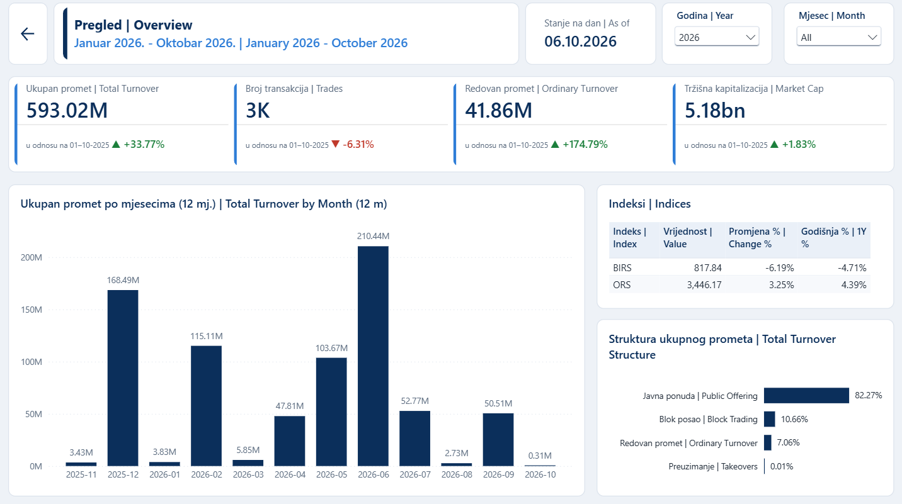Click the 168.49M data label
The image size is (902, 504).
click(x=123, y=280)
